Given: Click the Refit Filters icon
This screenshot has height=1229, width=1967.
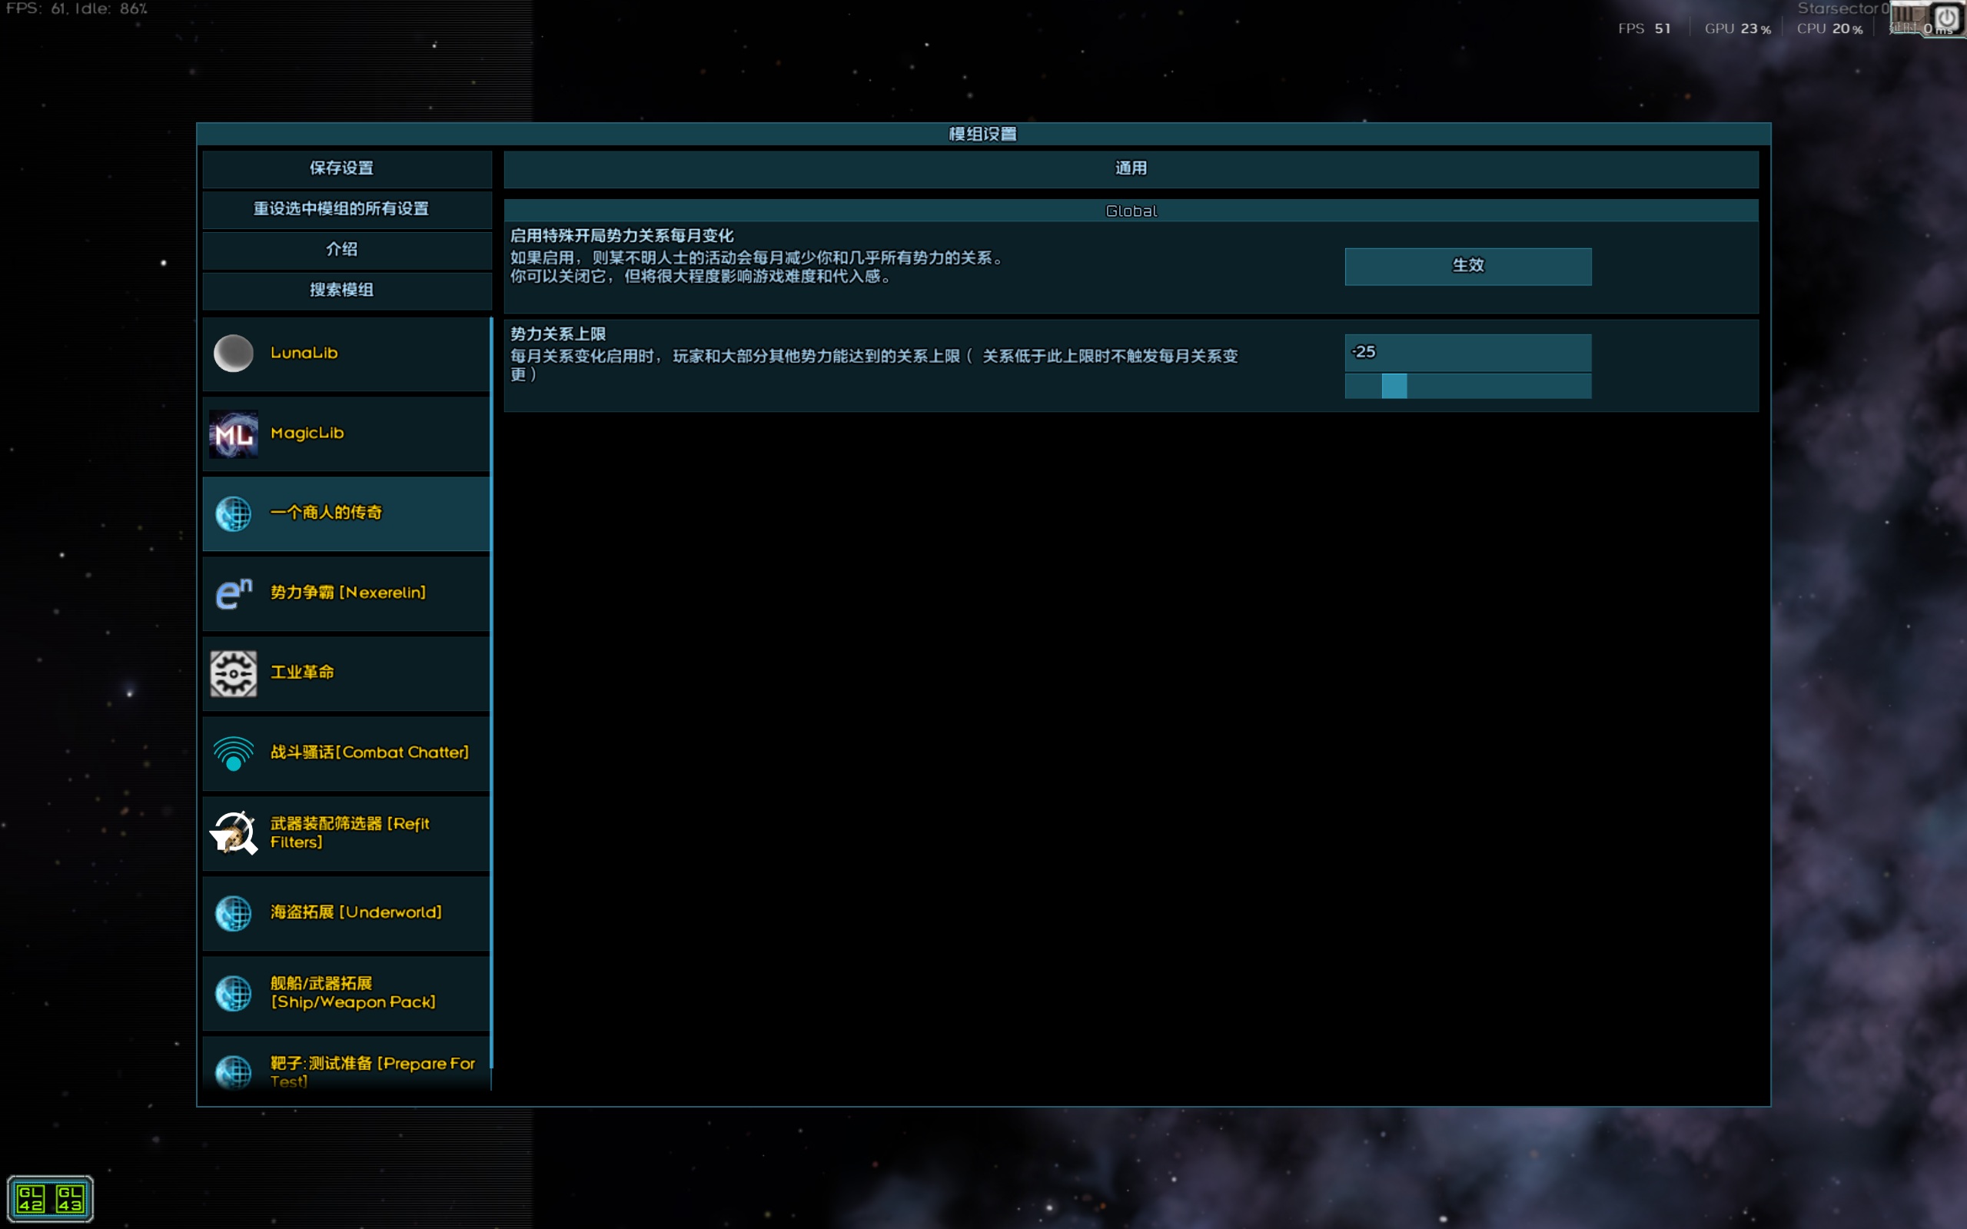Looking at the screenshot, I should point(233,833).
